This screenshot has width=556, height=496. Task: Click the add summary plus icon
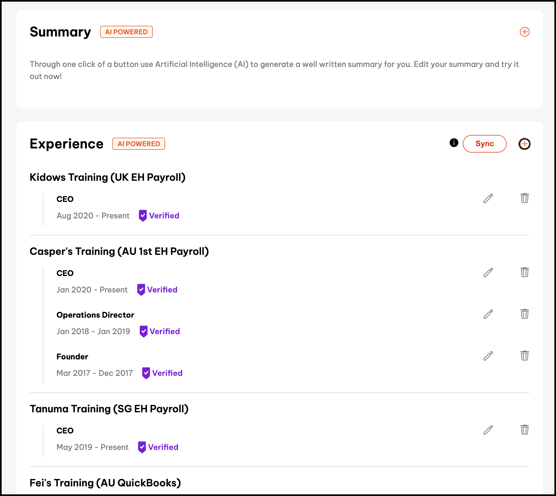click(524, 32)
